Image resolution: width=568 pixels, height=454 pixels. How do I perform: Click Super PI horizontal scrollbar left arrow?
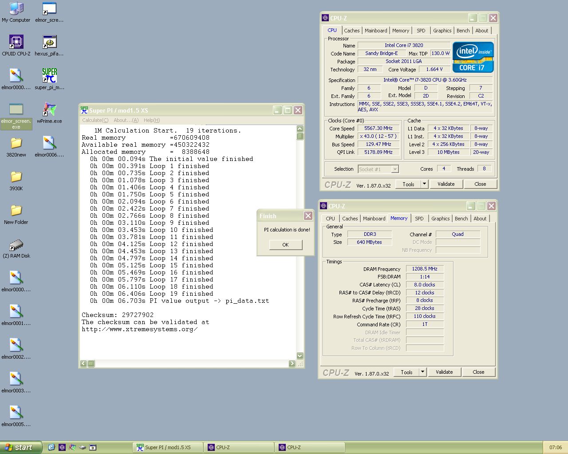(83, 364)
